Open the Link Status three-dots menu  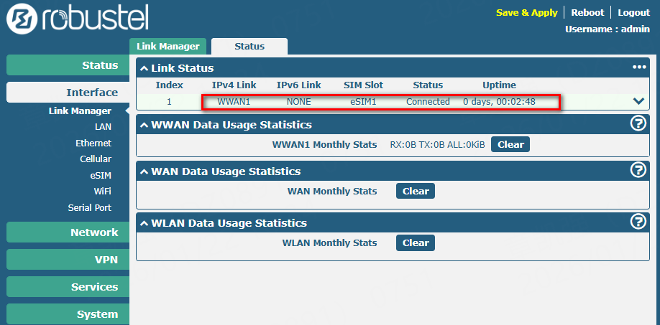[639, 67]
